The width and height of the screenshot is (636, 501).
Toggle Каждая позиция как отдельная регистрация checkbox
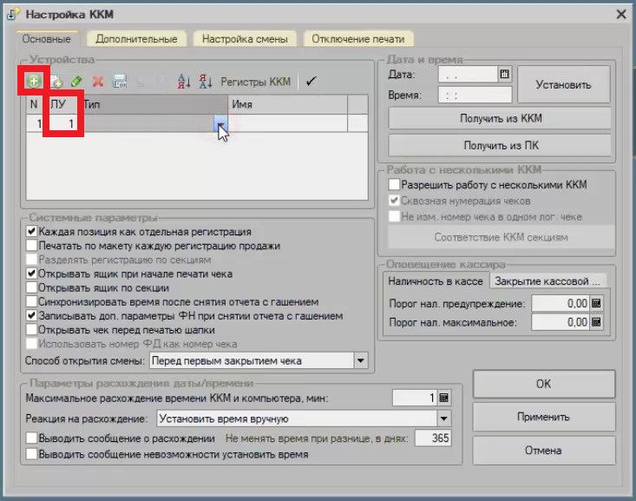(x=31, y=232)
